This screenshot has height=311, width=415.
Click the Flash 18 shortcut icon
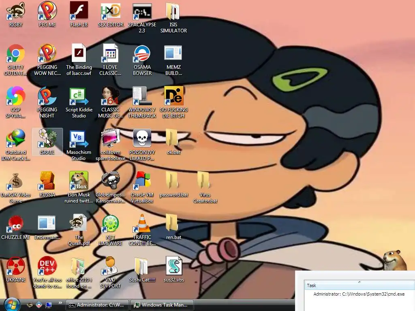pyautogui.click(x=79, y=11)
